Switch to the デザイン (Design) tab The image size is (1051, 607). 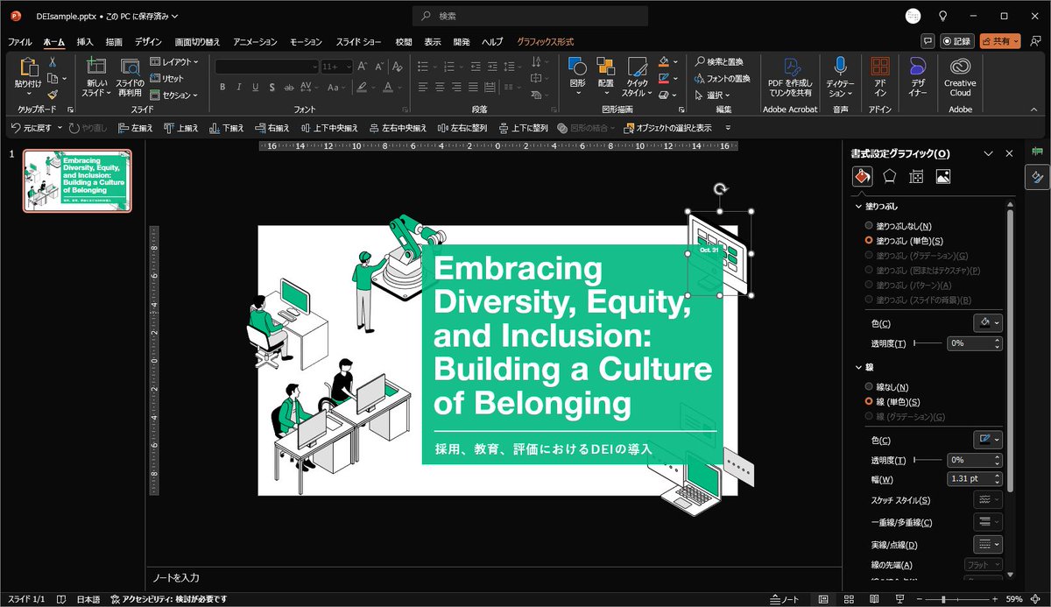(x=148, y=41)
